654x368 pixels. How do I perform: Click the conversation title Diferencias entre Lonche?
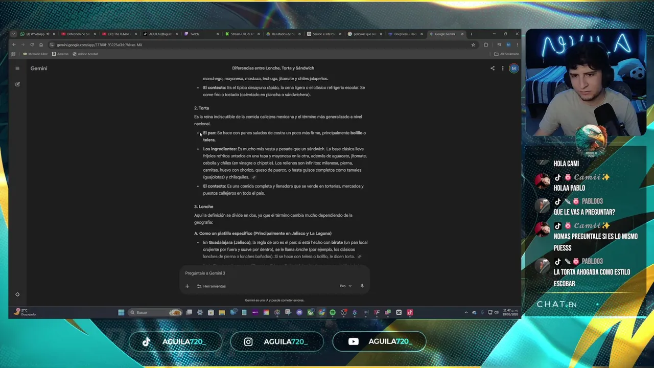[273, 68]
